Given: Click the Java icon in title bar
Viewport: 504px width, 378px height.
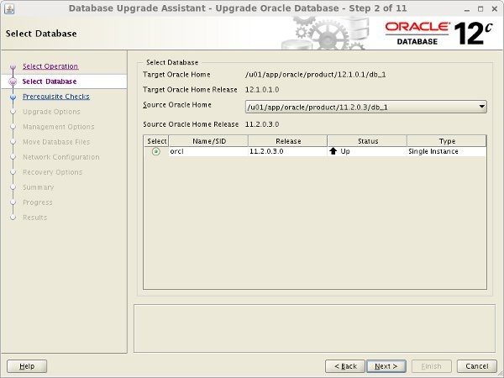Looking at the screenshot, I should click(9, 9).
